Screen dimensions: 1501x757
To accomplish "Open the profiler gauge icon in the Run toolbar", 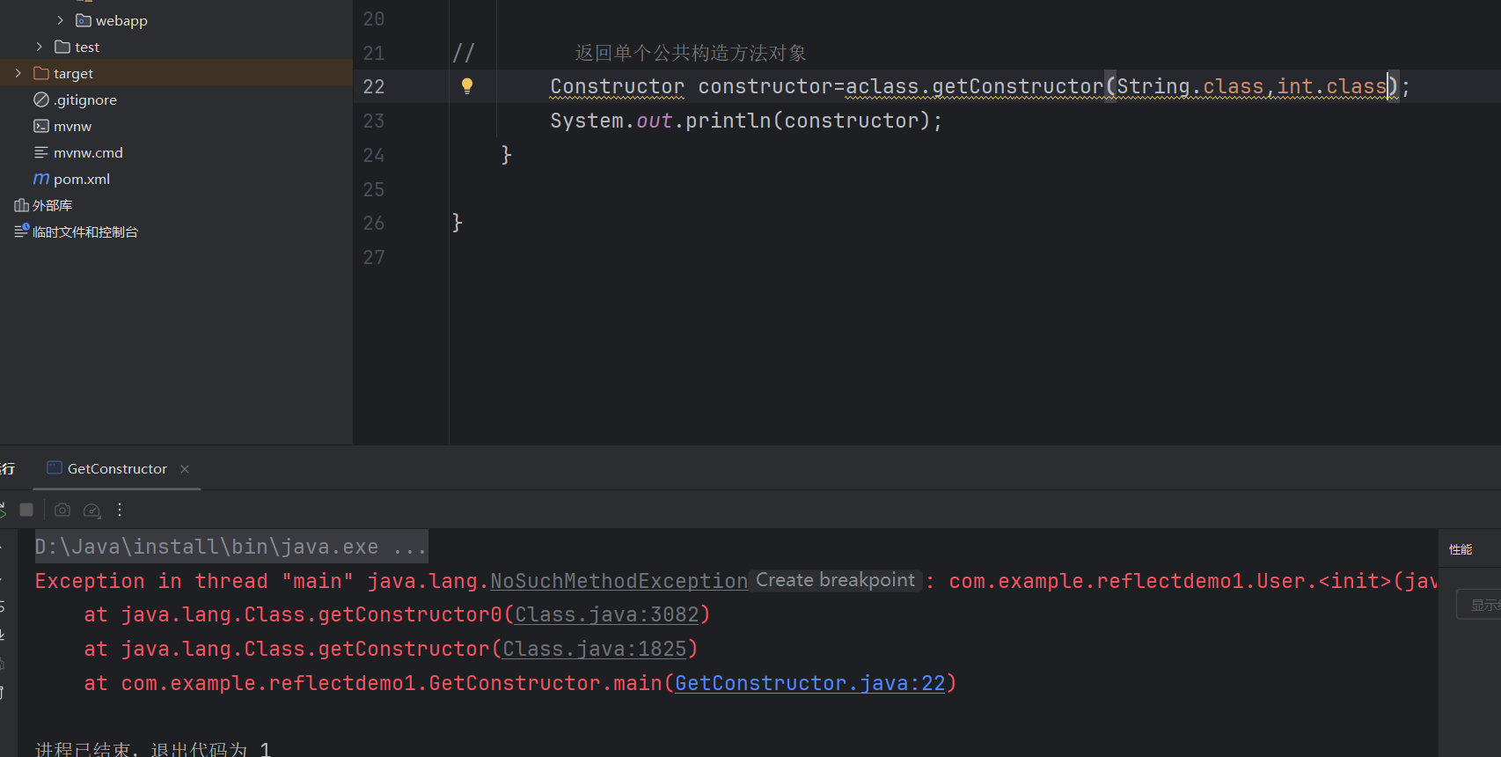I will (x=92, y=511).
